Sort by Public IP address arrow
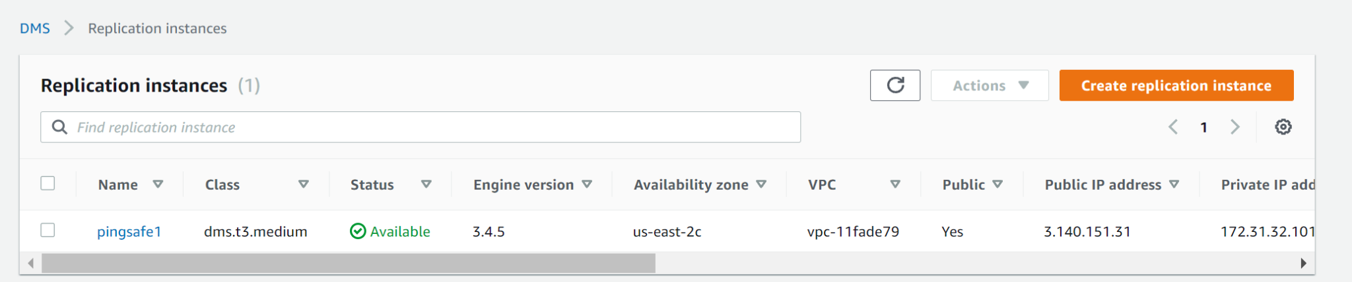Screen dimensions: 1352x282 [x=1174, y=184]
